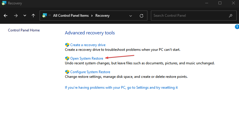
Task: Click the Forward navigation arrow
Action: click(x=16, y=16)
